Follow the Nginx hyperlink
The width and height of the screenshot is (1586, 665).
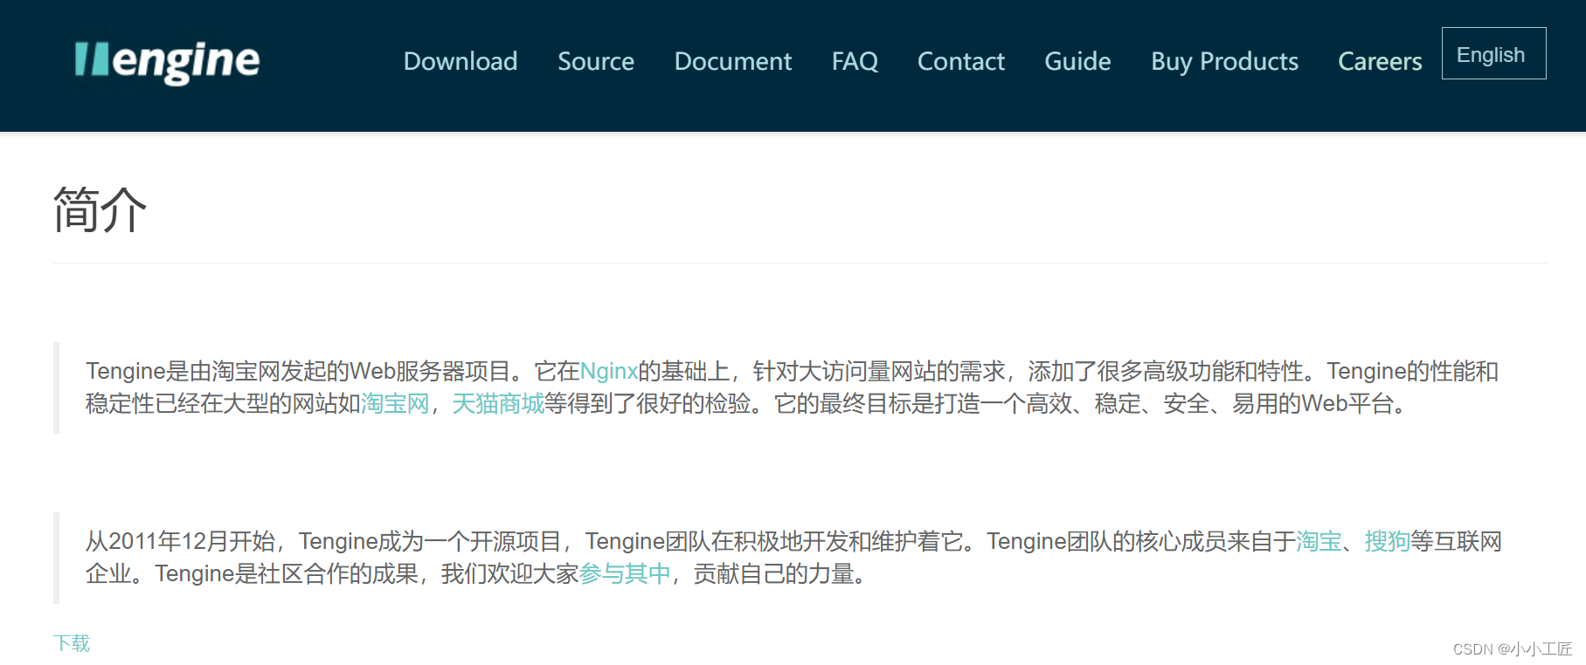(x=608, y=372)
